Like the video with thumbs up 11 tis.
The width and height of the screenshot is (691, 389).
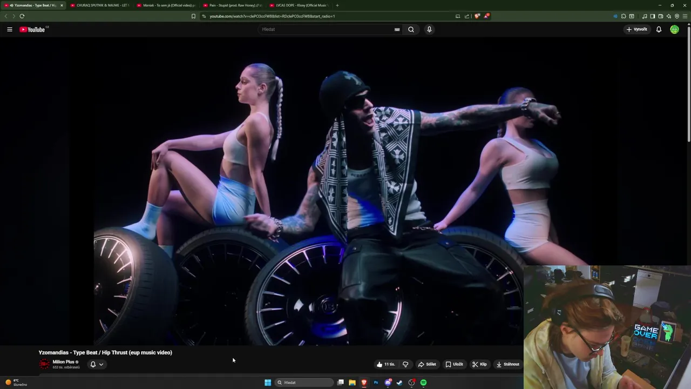tap(386, 364)
